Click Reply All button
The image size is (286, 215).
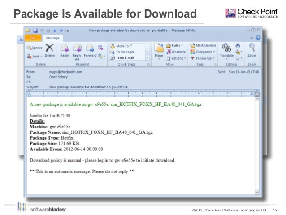click(x=77, y=52)
